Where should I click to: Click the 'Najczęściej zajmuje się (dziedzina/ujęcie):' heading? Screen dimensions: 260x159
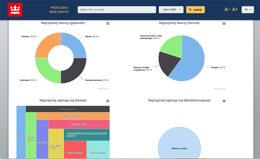pos(179,100)
